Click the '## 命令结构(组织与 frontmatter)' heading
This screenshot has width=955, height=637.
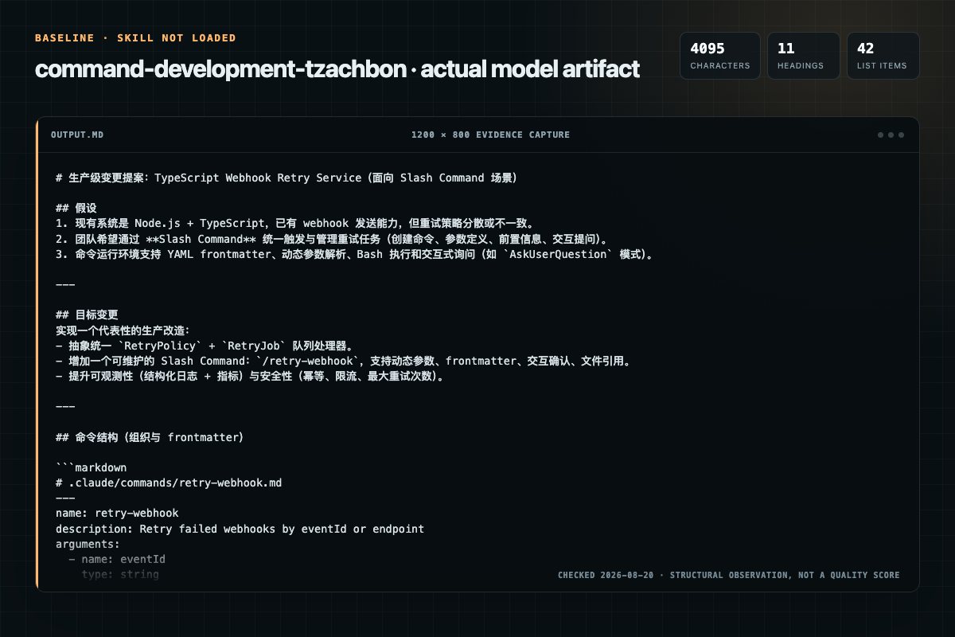[150, 437]
